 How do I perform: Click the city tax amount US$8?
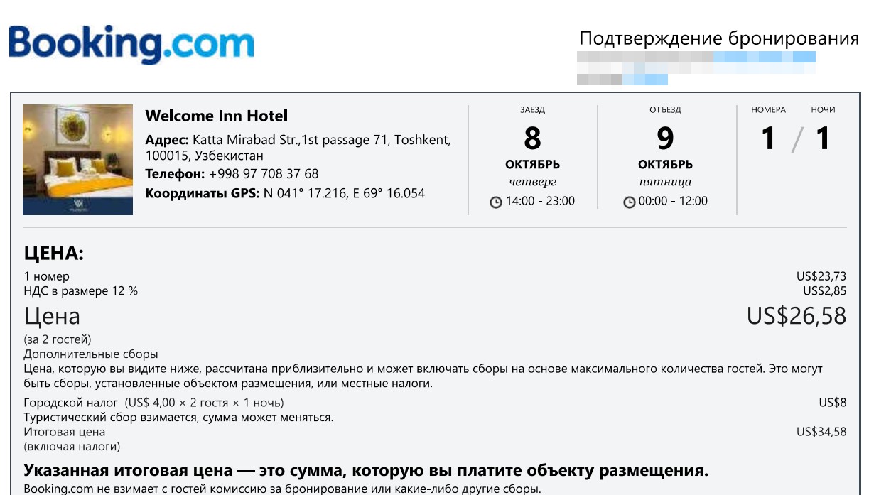[x=833, y=403]
